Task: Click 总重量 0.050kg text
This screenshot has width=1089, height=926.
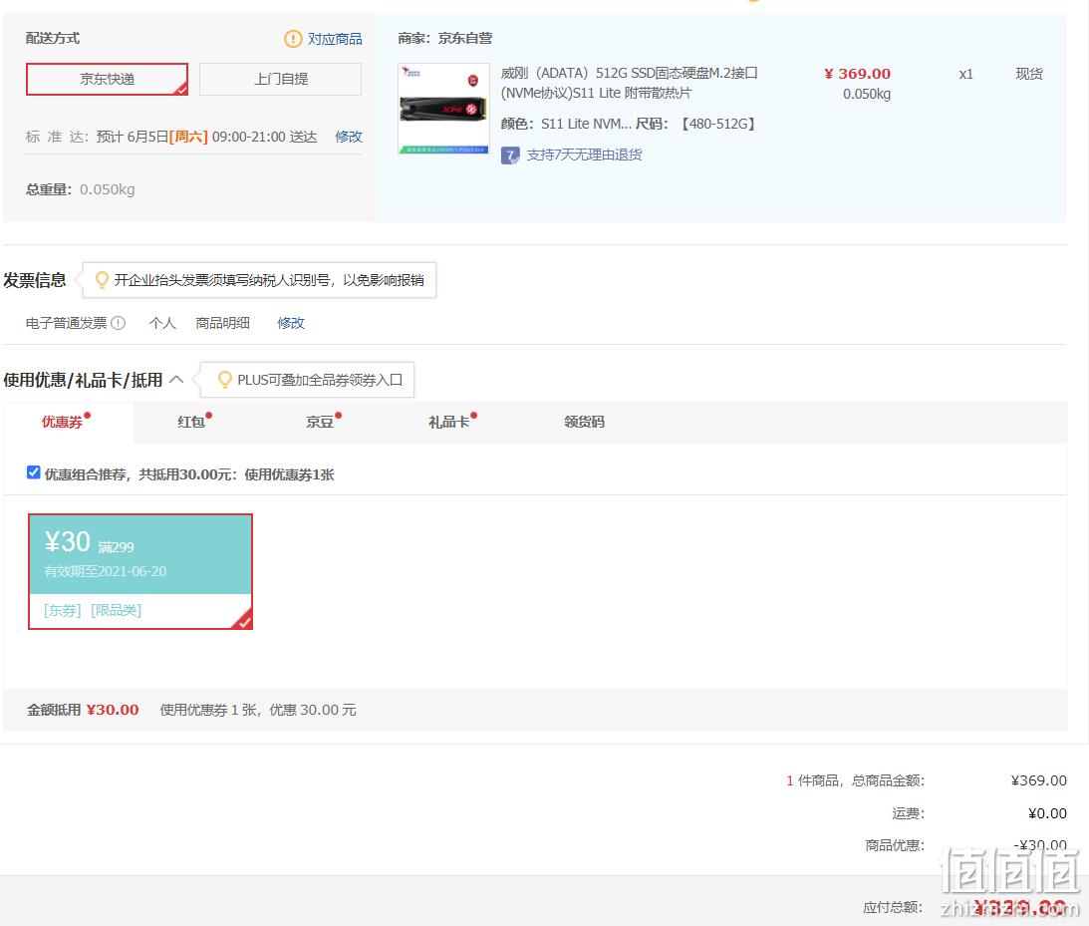Action: click(81, 189)
